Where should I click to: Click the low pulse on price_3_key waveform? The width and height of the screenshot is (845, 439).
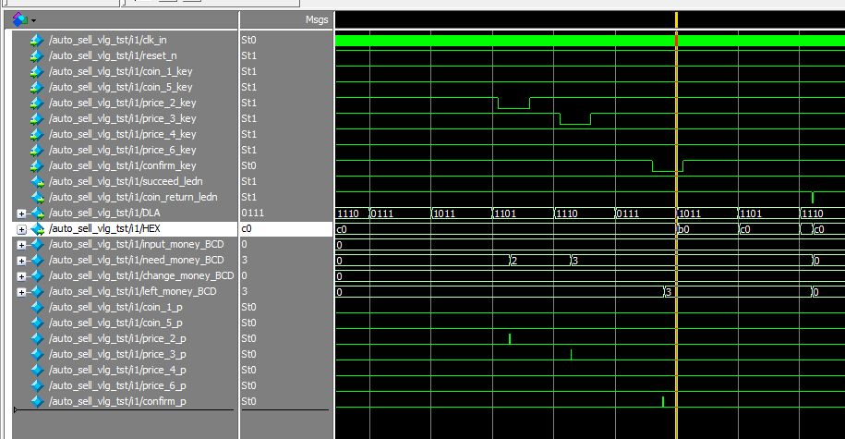pyautogui.click(x=575, y=120)
